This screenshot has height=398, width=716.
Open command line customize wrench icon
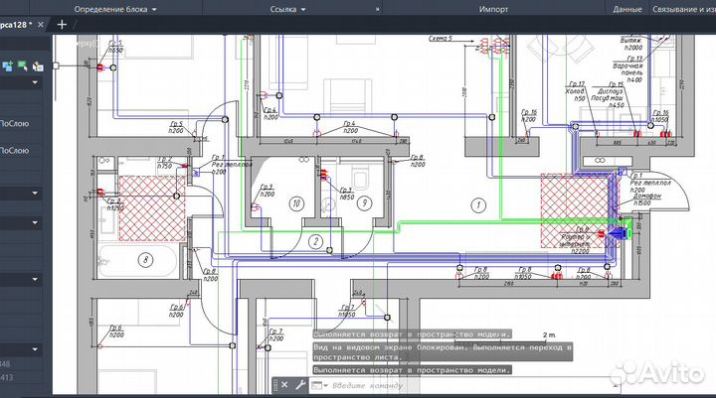point(298,383)
